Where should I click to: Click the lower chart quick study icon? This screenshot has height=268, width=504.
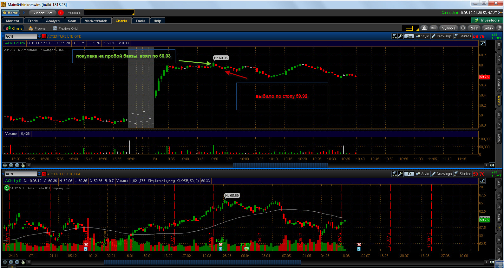[395, 174]
